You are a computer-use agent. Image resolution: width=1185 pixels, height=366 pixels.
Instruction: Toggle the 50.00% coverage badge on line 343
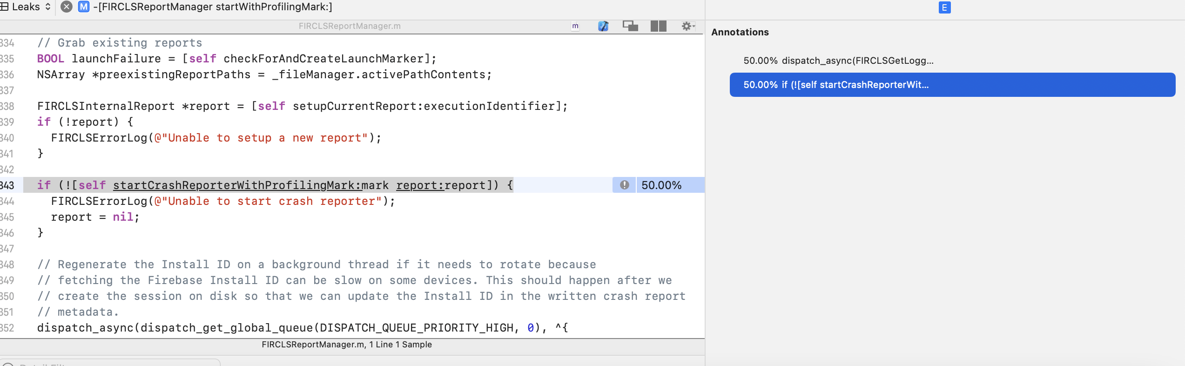point(661,185)
